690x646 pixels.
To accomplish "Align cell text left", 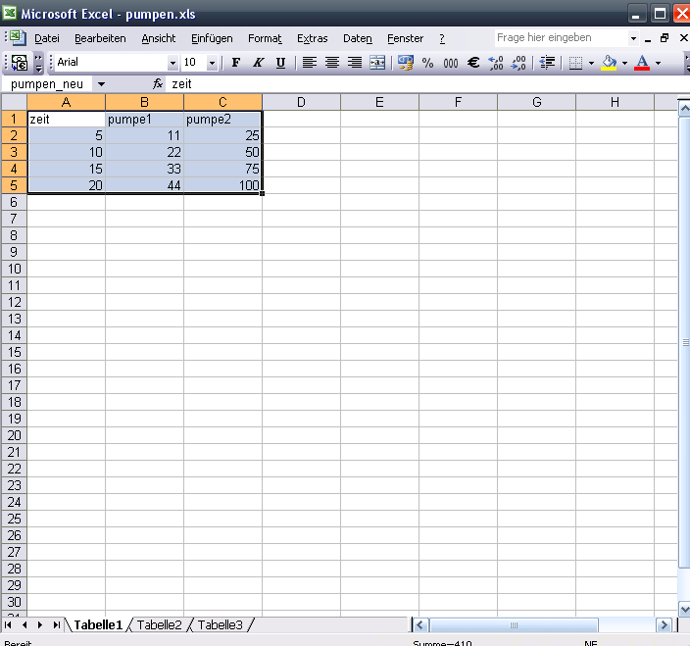I will [310, 63].
